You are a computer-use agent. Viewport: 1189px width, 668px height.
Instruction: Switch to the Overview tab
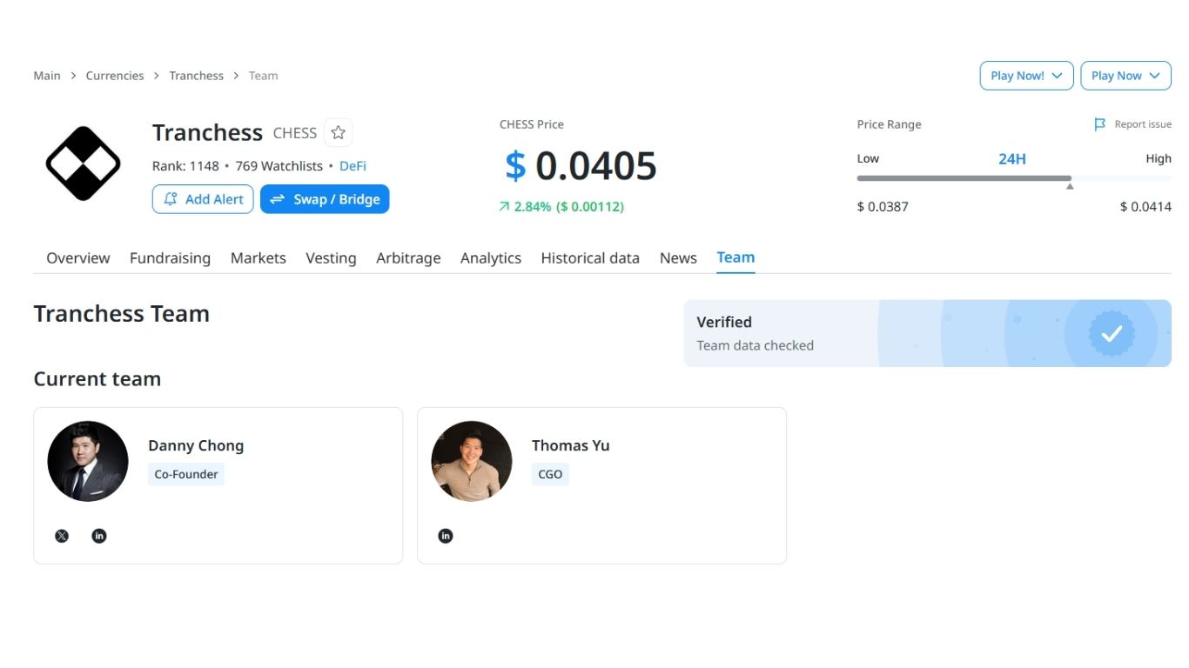78,258
